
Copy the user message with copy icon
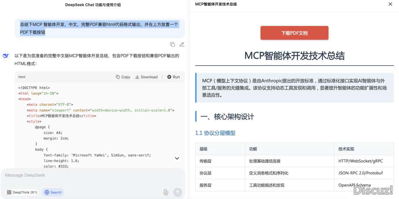pos(173,44)
